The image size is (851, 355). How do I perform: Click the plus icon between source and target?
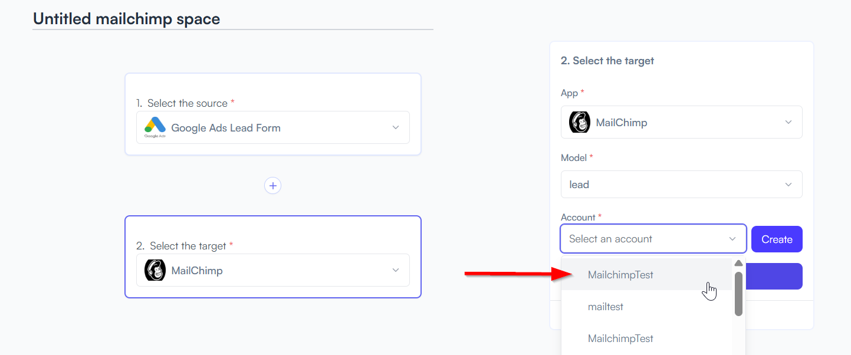click(272, 186)
